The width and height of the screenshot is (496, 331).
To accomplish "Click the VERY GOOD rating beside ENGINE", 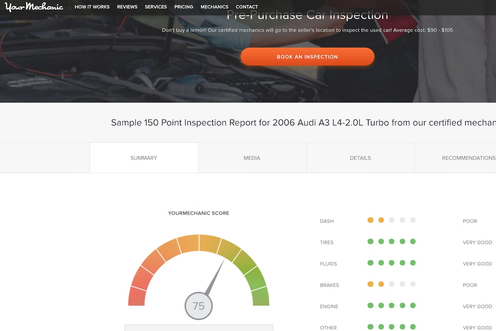I will (477, 306).
